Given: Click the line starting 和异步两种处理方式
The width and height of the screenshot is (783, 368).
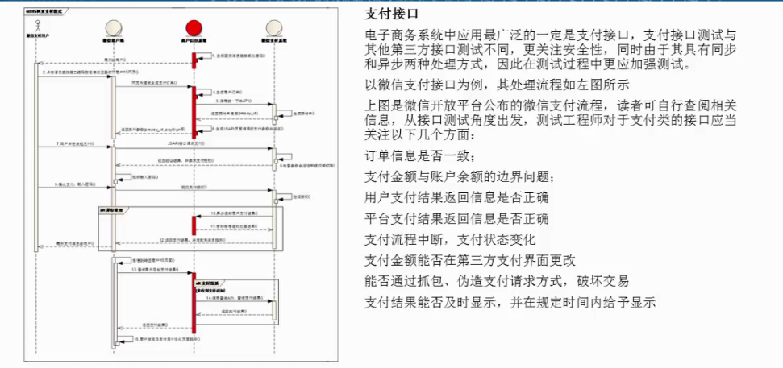Looking at the screenshot, I should pos(527,64).
